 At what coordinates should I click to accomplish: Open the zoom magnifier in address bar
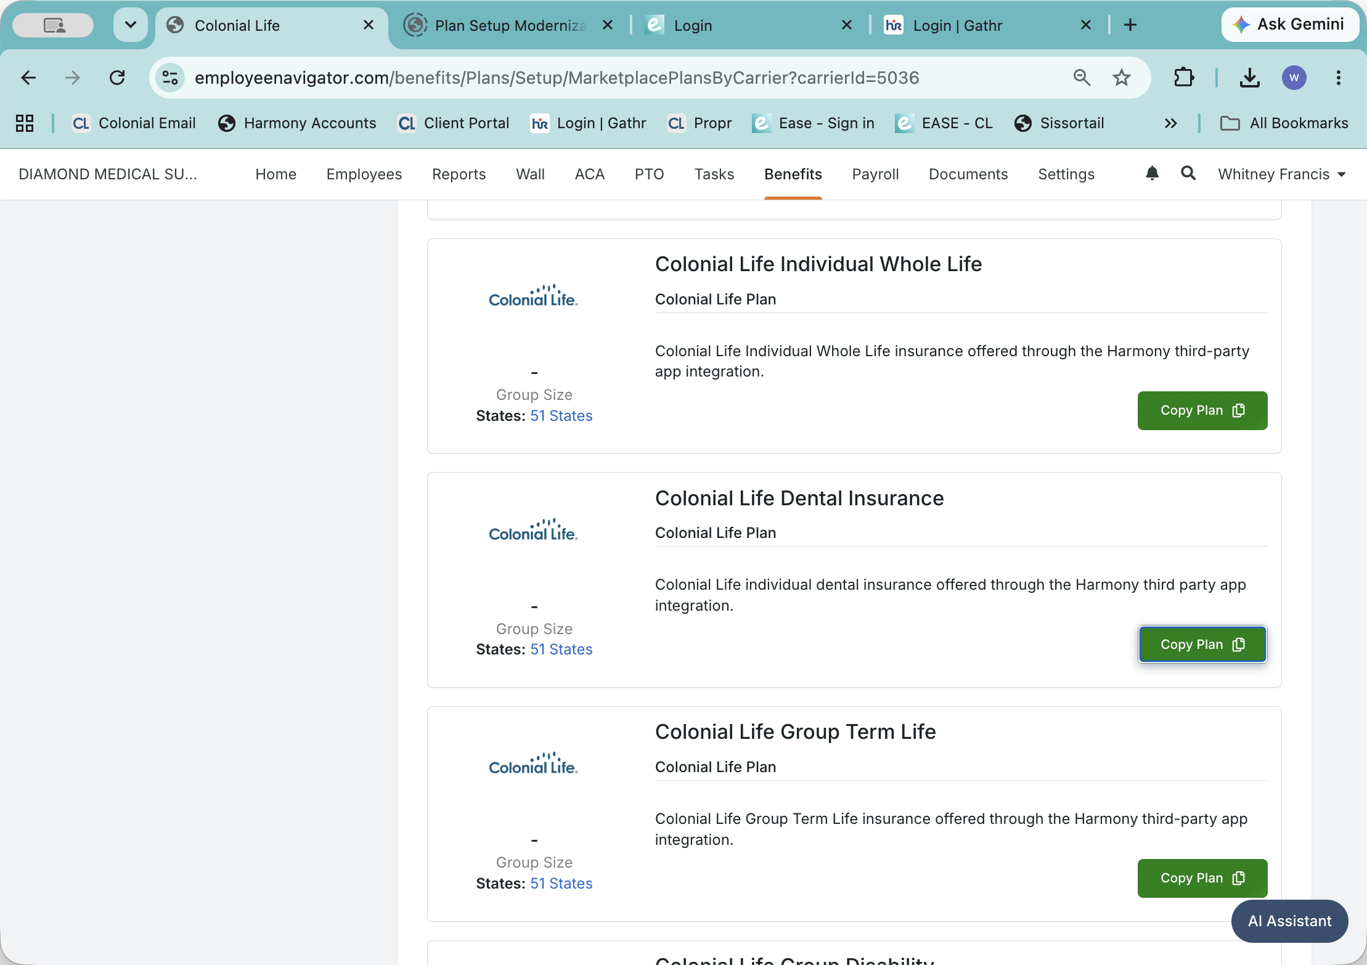(x=1082, y=78)
